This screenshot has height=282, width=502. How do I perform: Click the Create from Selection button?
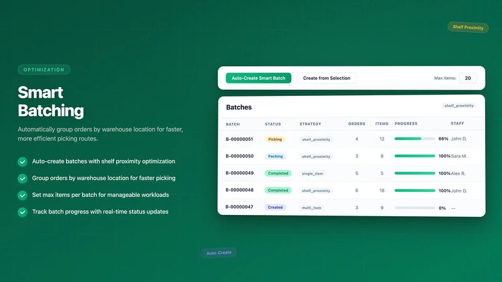(326, 78)
